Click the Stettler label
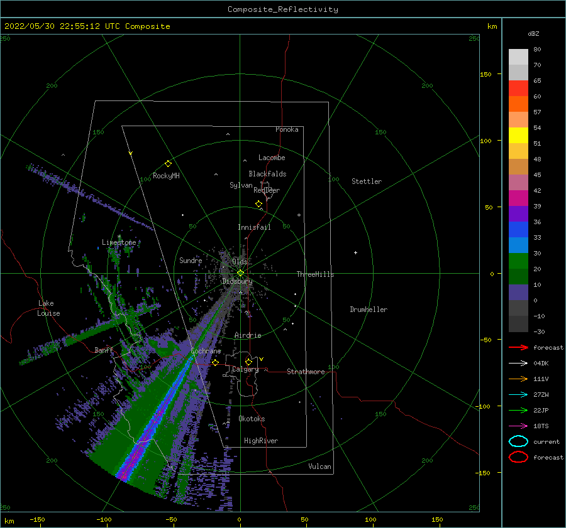566x528 pixels. [x=367, y=181]
